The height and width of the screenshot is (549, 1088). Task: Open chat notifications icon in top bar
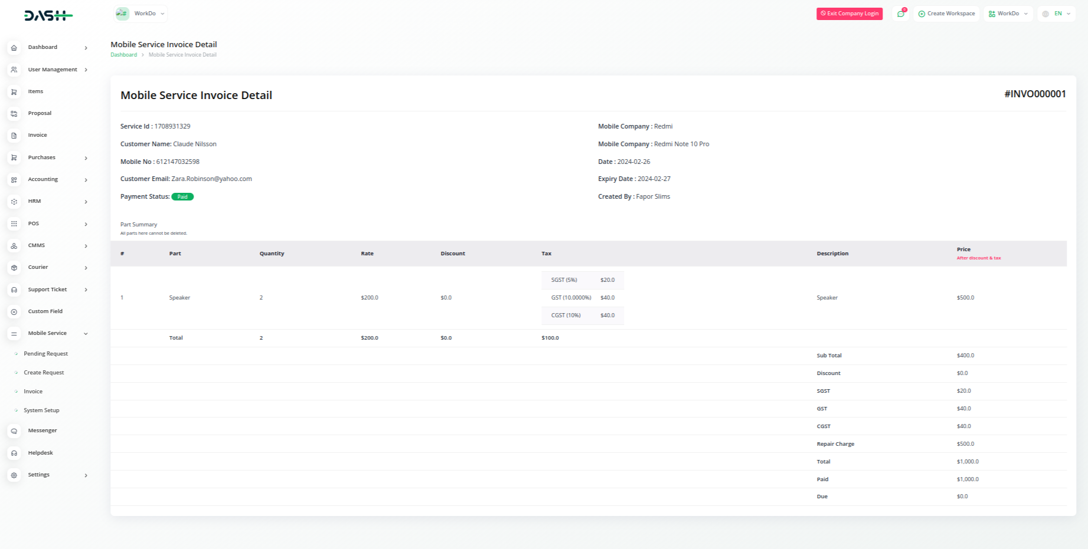coord(900,14)
